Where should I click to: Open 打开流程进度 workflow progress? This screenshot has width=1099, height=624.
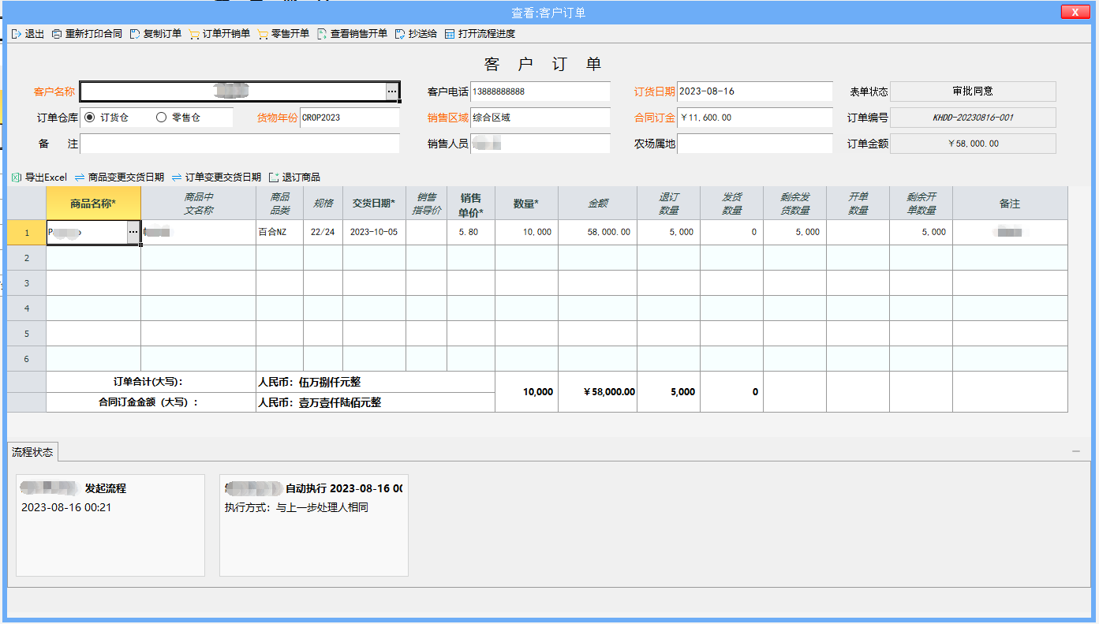coord(480,34)
